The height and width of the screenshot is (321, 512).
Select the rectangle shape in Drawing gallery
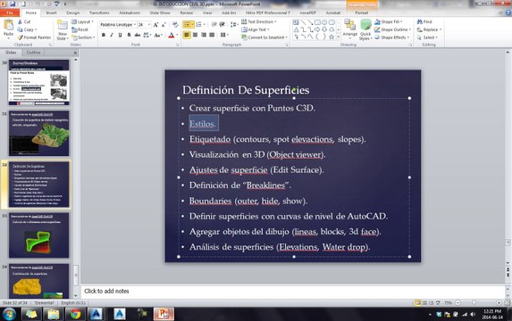coord(317,22)
